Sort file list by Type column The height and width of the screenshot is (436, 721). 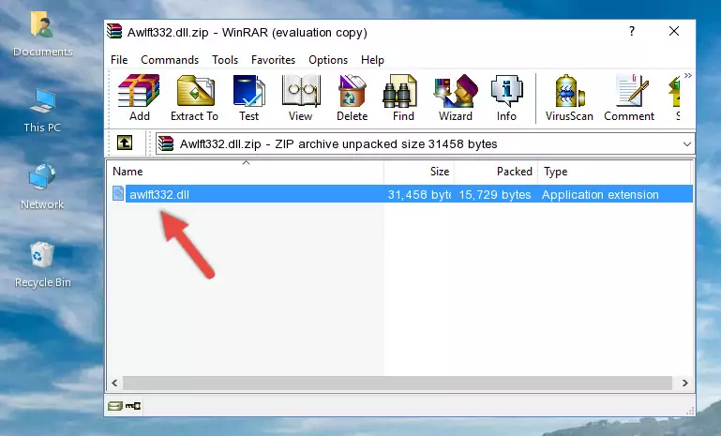614,172
